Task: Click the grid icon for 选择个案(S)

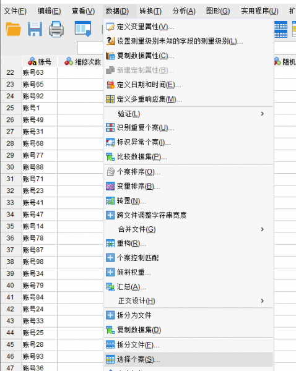Action: coord(110,359)
